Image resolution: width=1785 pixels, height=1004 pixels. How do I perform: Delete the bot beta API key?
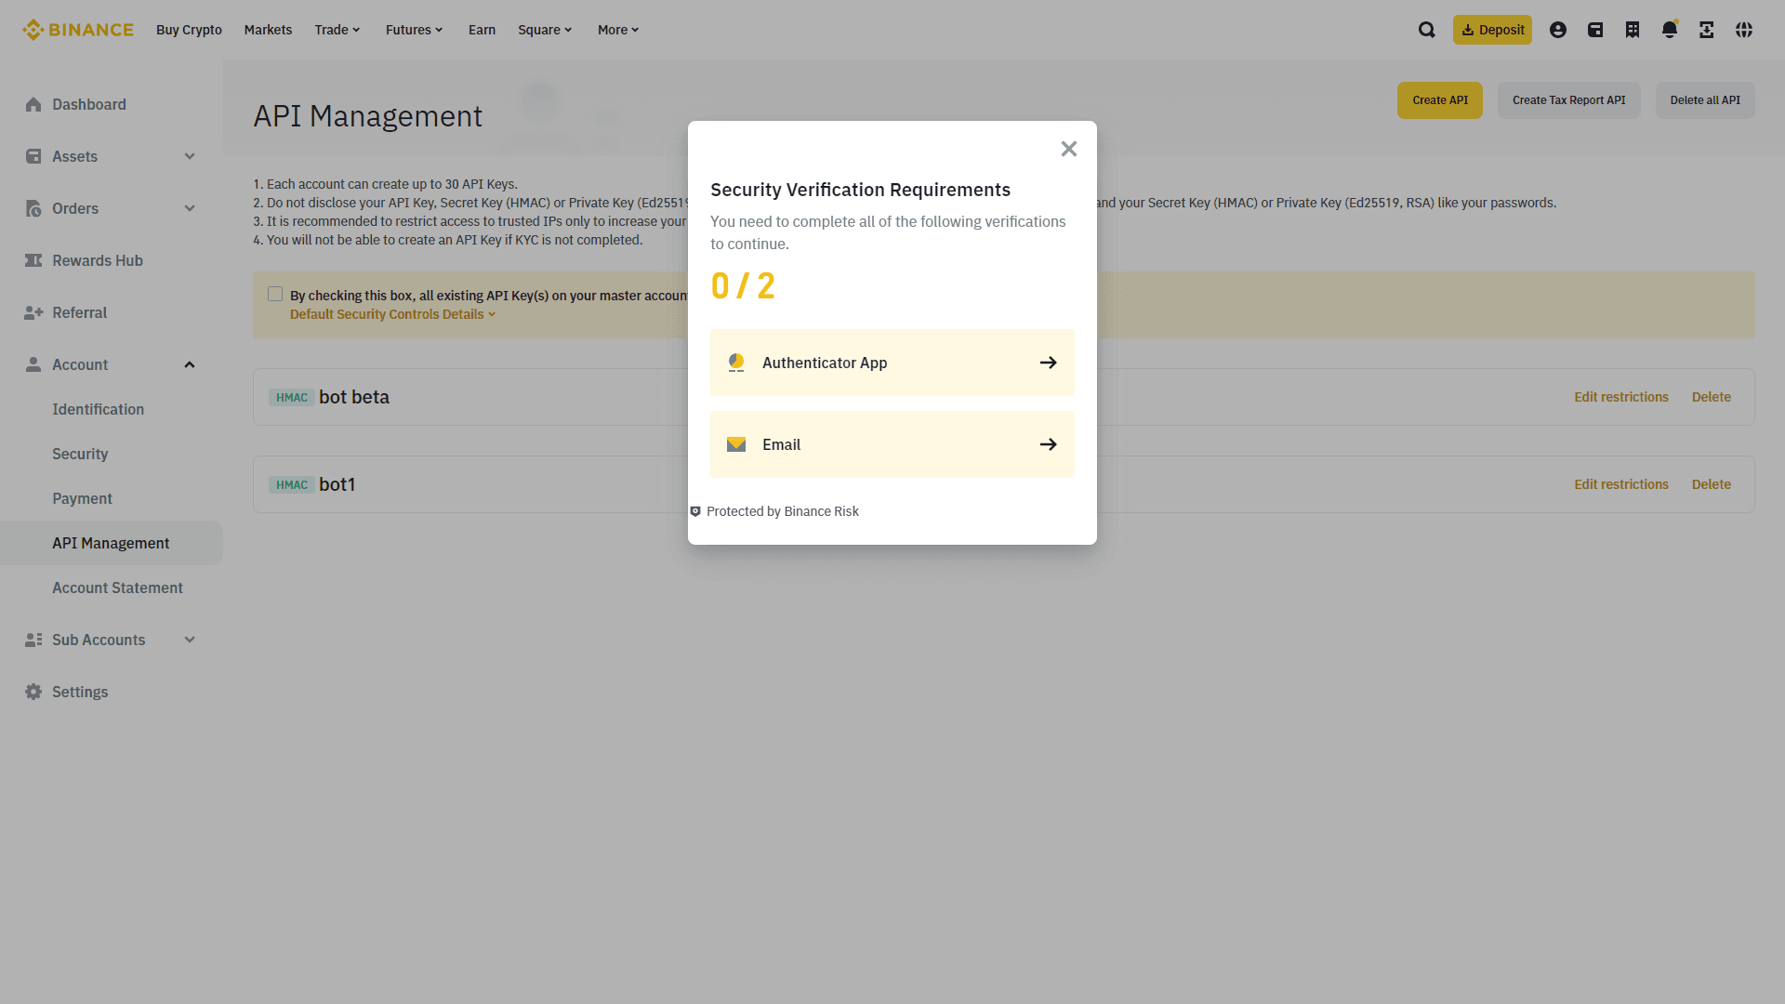(1711, 397)
